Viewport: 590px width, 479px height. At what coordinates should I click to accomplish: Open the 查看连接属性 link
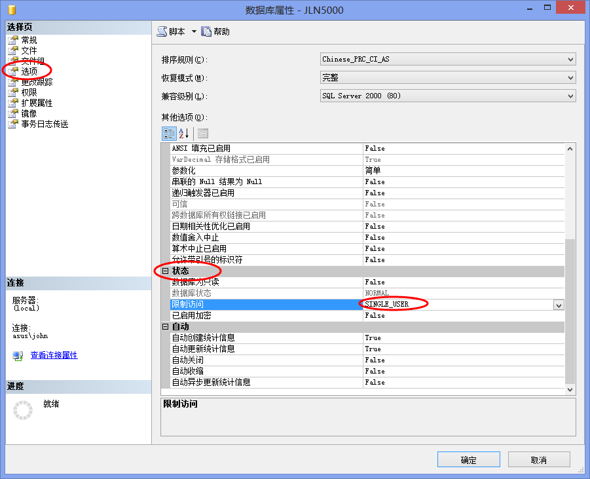[x=54, y=355]
